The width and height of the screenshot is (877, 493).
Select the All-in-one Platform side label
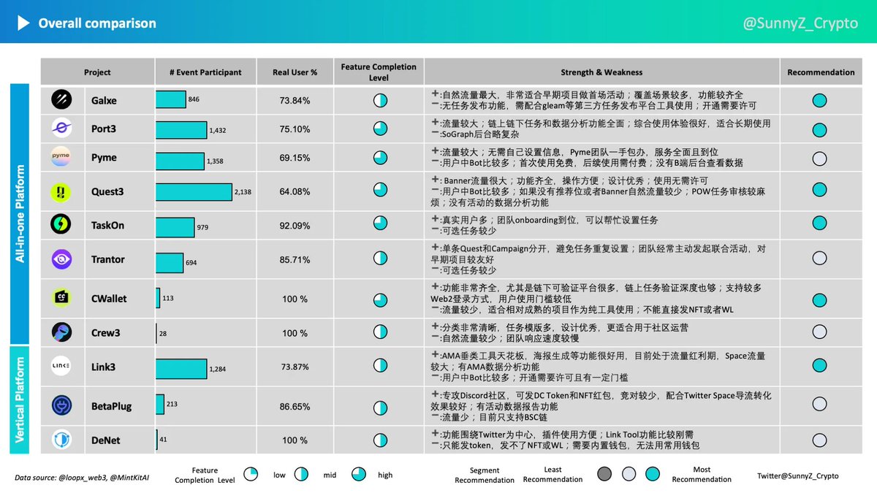[20, 213]
